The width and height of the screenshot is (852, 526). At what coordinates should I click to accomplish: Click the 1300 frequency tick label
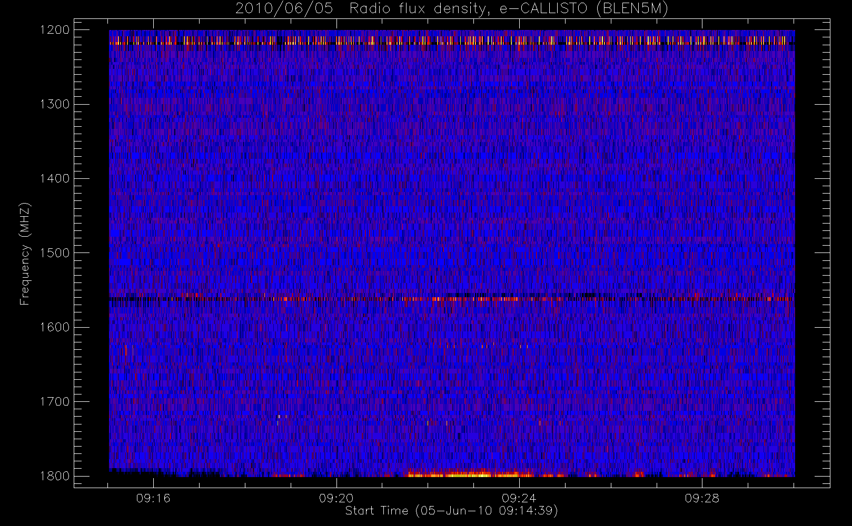(x=55, y=104)
